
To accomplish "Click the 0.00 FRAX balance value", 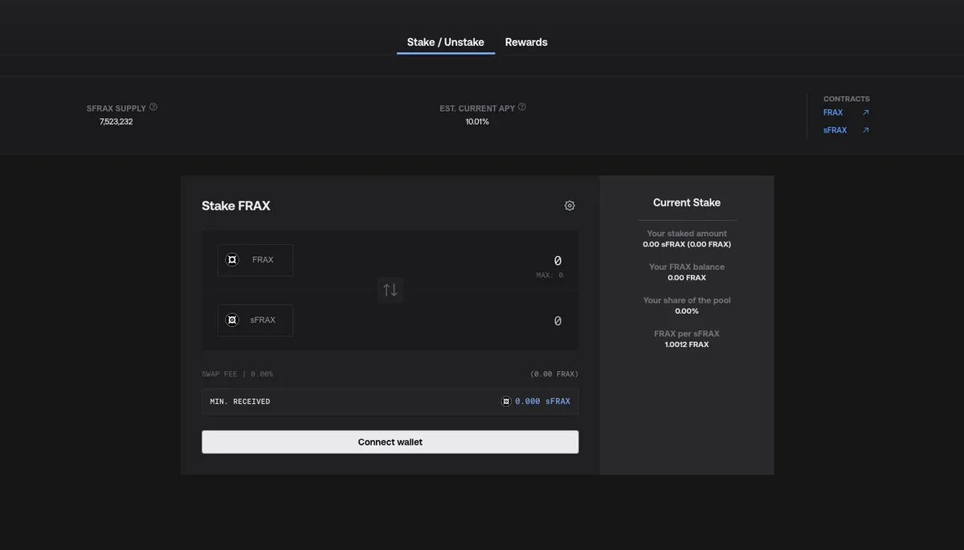I will 687,278.
